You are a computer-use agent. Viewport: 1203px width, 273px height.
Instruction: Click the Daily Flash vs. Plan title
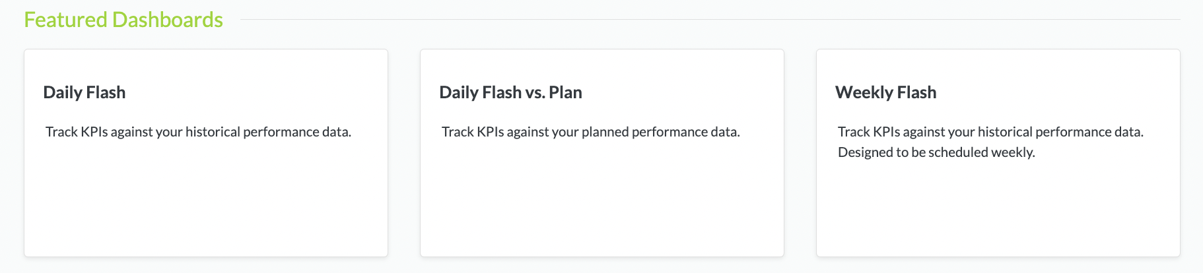[x=510, y=92]
